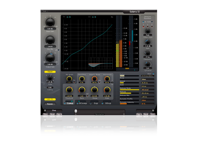Switch to the Exp tab
Image resolution: width=198 pixels, height=146 pixels.
coord(96,103)
